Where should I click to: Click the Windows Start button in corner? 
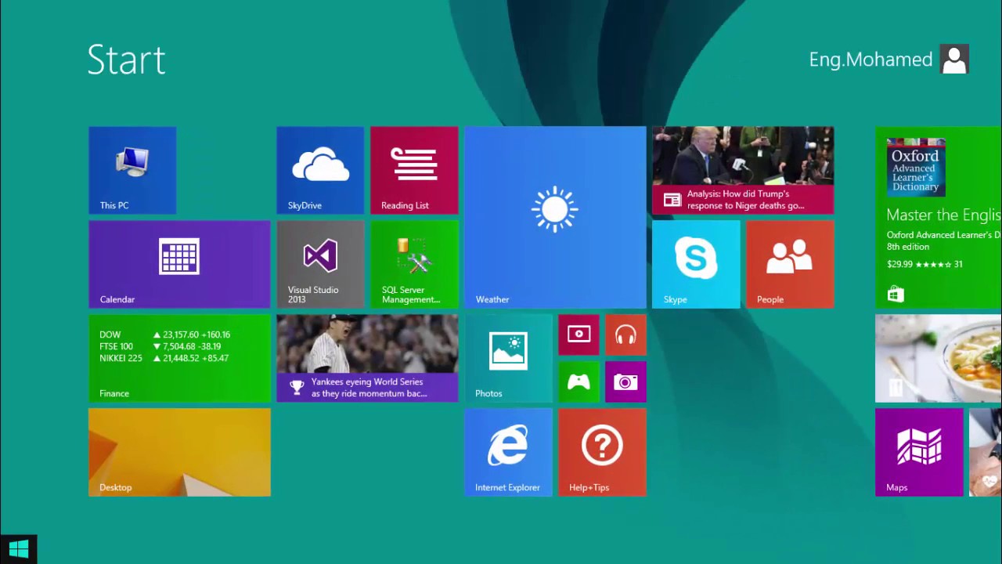coord(19,549)
